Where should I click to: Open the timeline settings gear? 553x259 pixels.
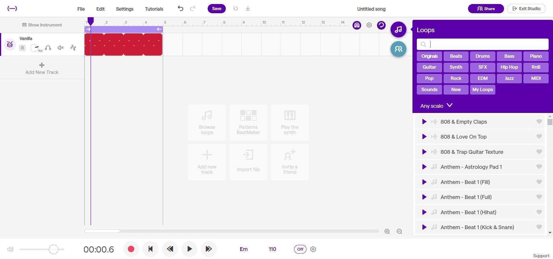(x=369, y=25)
